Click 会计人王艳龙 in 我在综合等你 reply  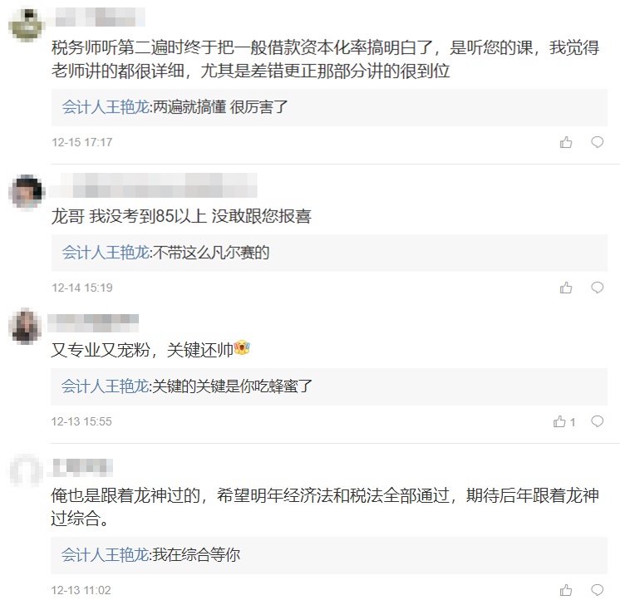[106, 554]
